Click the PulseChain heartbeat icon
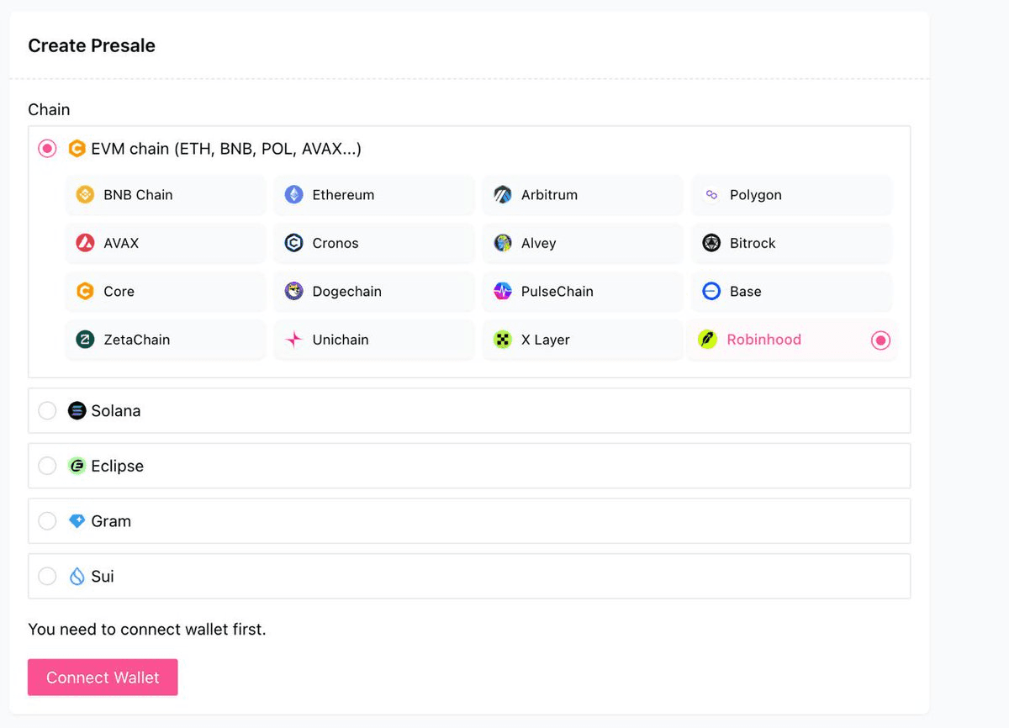Image resolution: width=1009 pixels, height=728 pixels. [503, 292]
